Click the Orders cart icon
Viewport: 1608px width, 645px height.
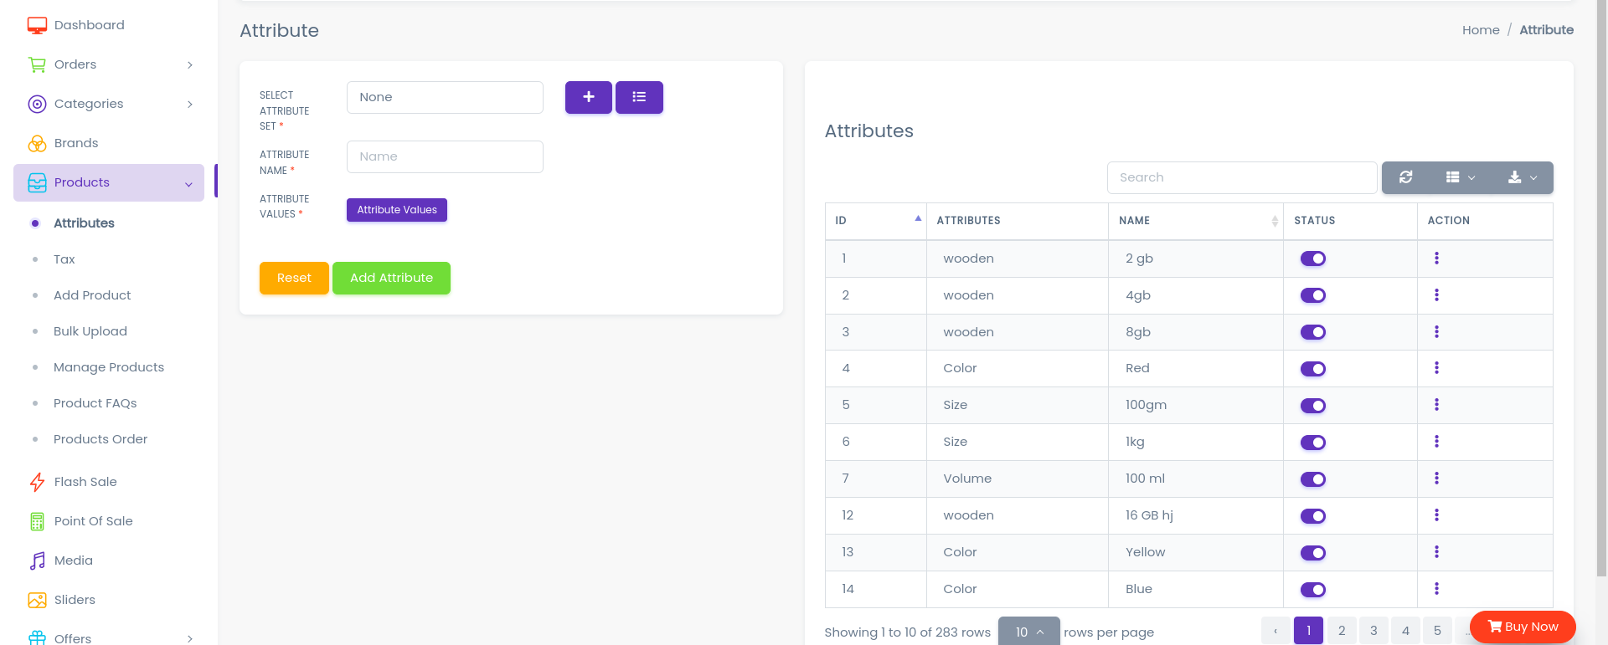pyautogui.click(x=37, y=64)
